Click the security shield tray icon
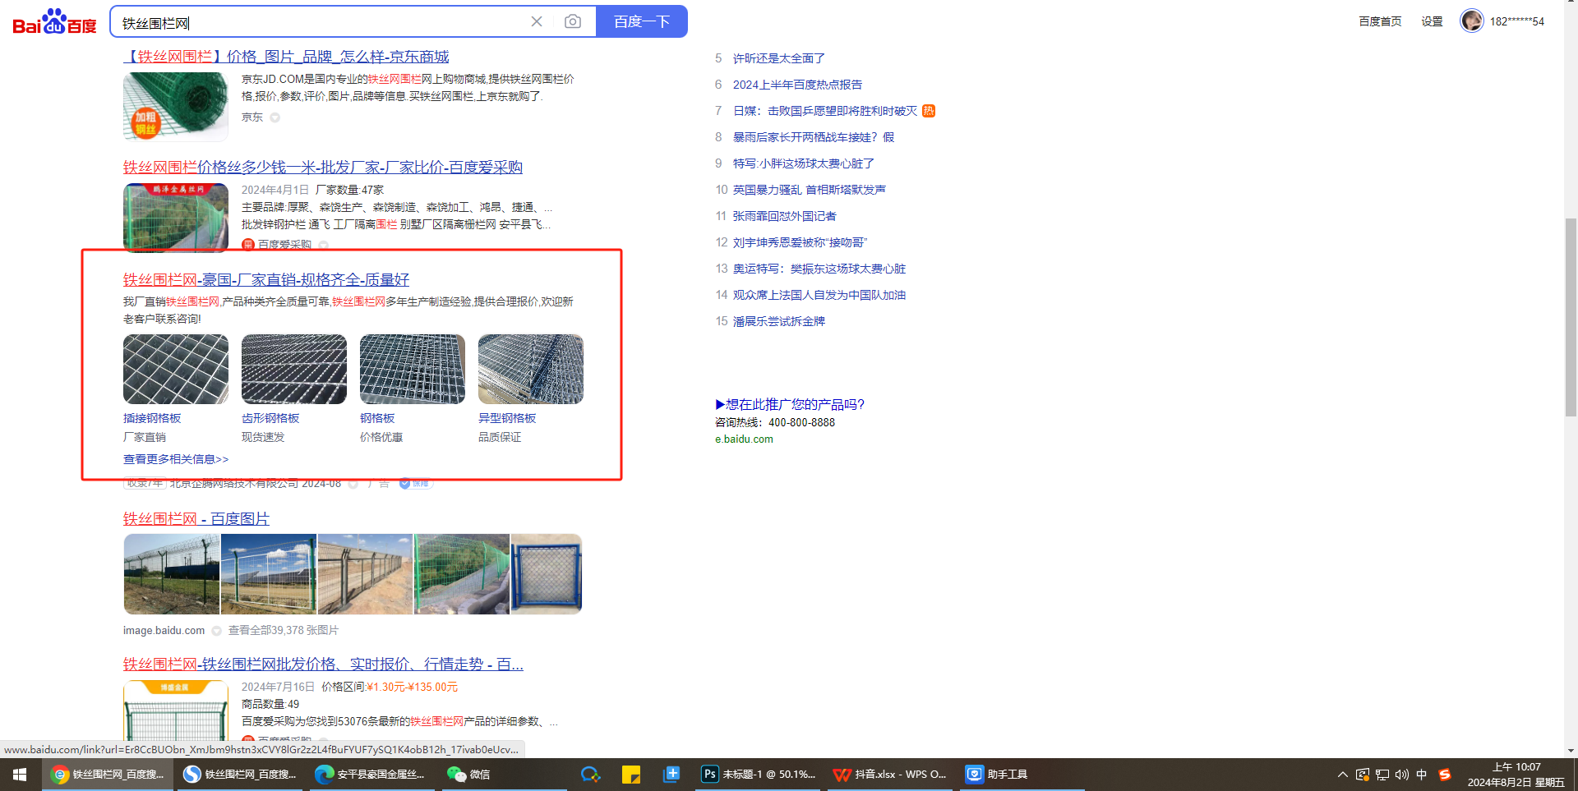Viewport: 1578px width, 791px height. tap(1363, 775)
